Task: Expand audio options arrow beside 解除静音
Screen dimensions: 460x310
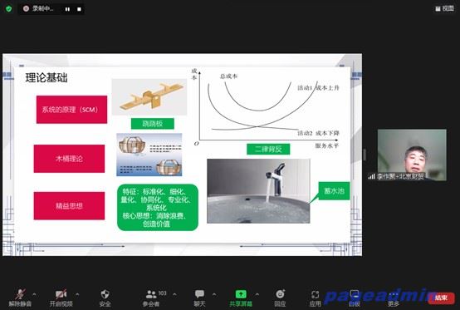Action: [35, 294]
